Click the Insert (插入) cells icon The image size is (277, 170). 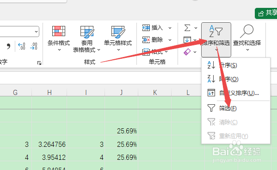click(146, 28)
